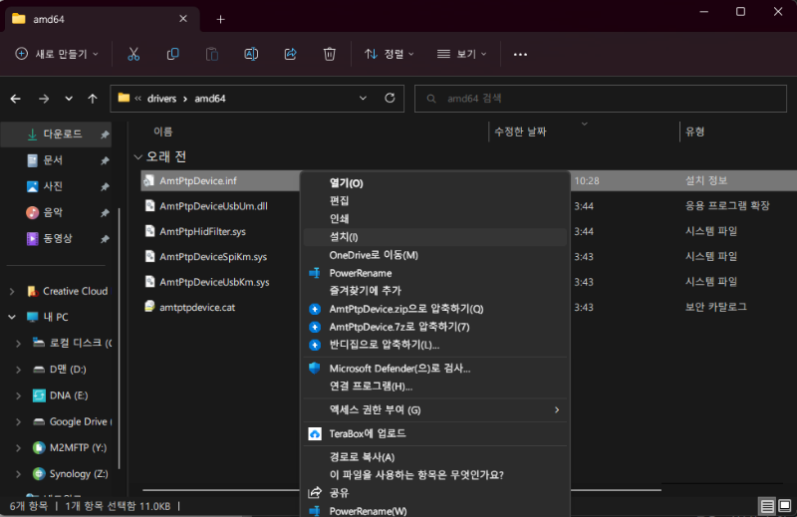Image resolution: width=797 pixels, height=517 pixels.
Task: Open the 보기 view dropdown
Action: tap(461, 54)
